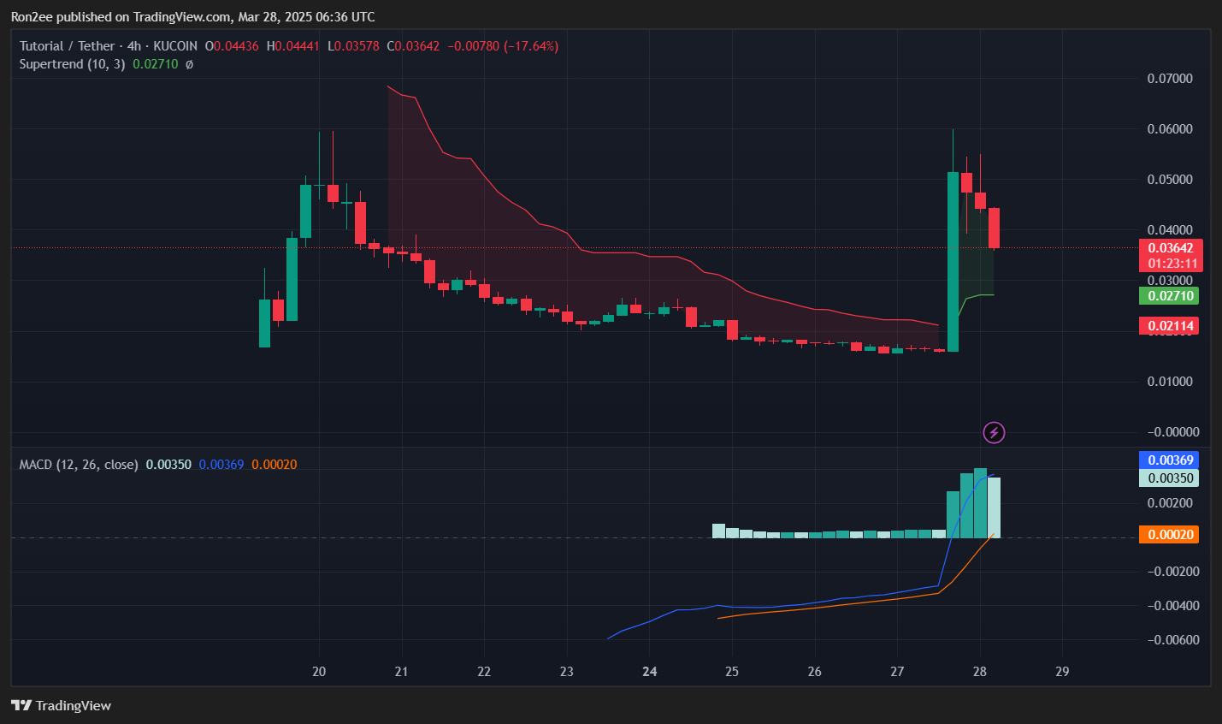This screenshot has height=724, width=1222.
Task: Click the MACD (12, 26, close) indicator label
Action: point(79,465)
